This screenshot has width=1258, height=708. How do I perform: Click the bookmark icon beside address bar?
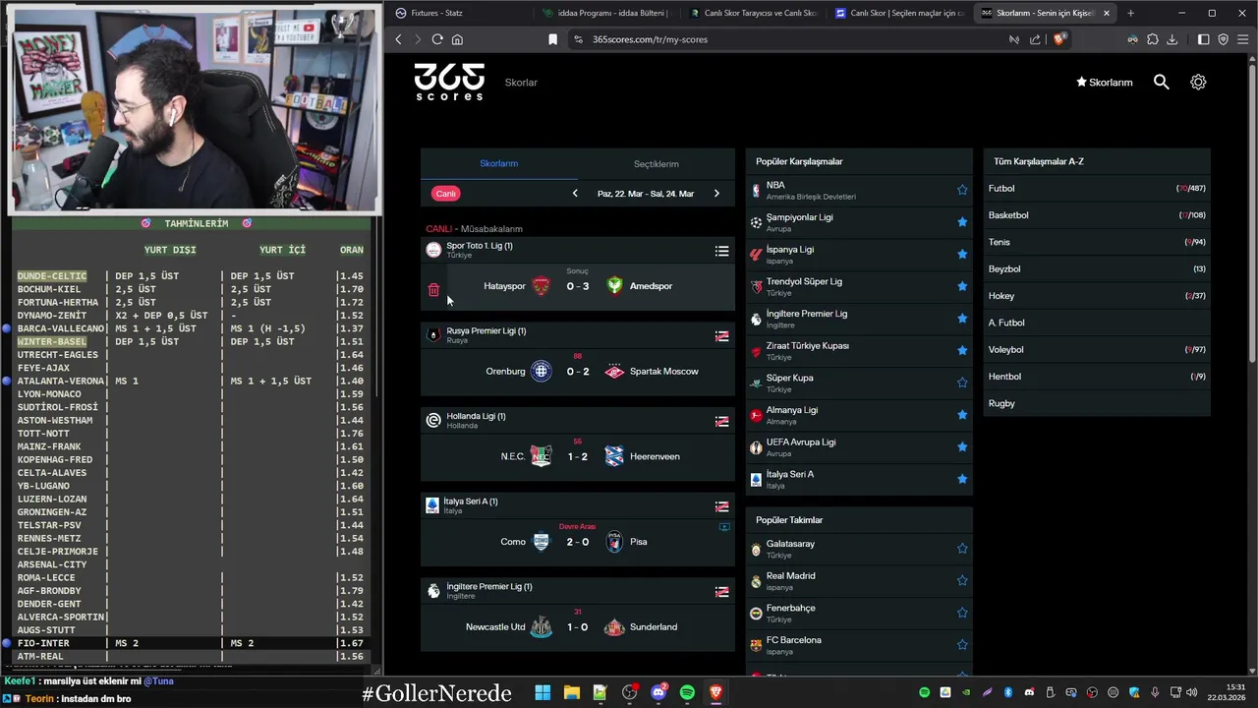pyautogui.click(x=552, y=39)
